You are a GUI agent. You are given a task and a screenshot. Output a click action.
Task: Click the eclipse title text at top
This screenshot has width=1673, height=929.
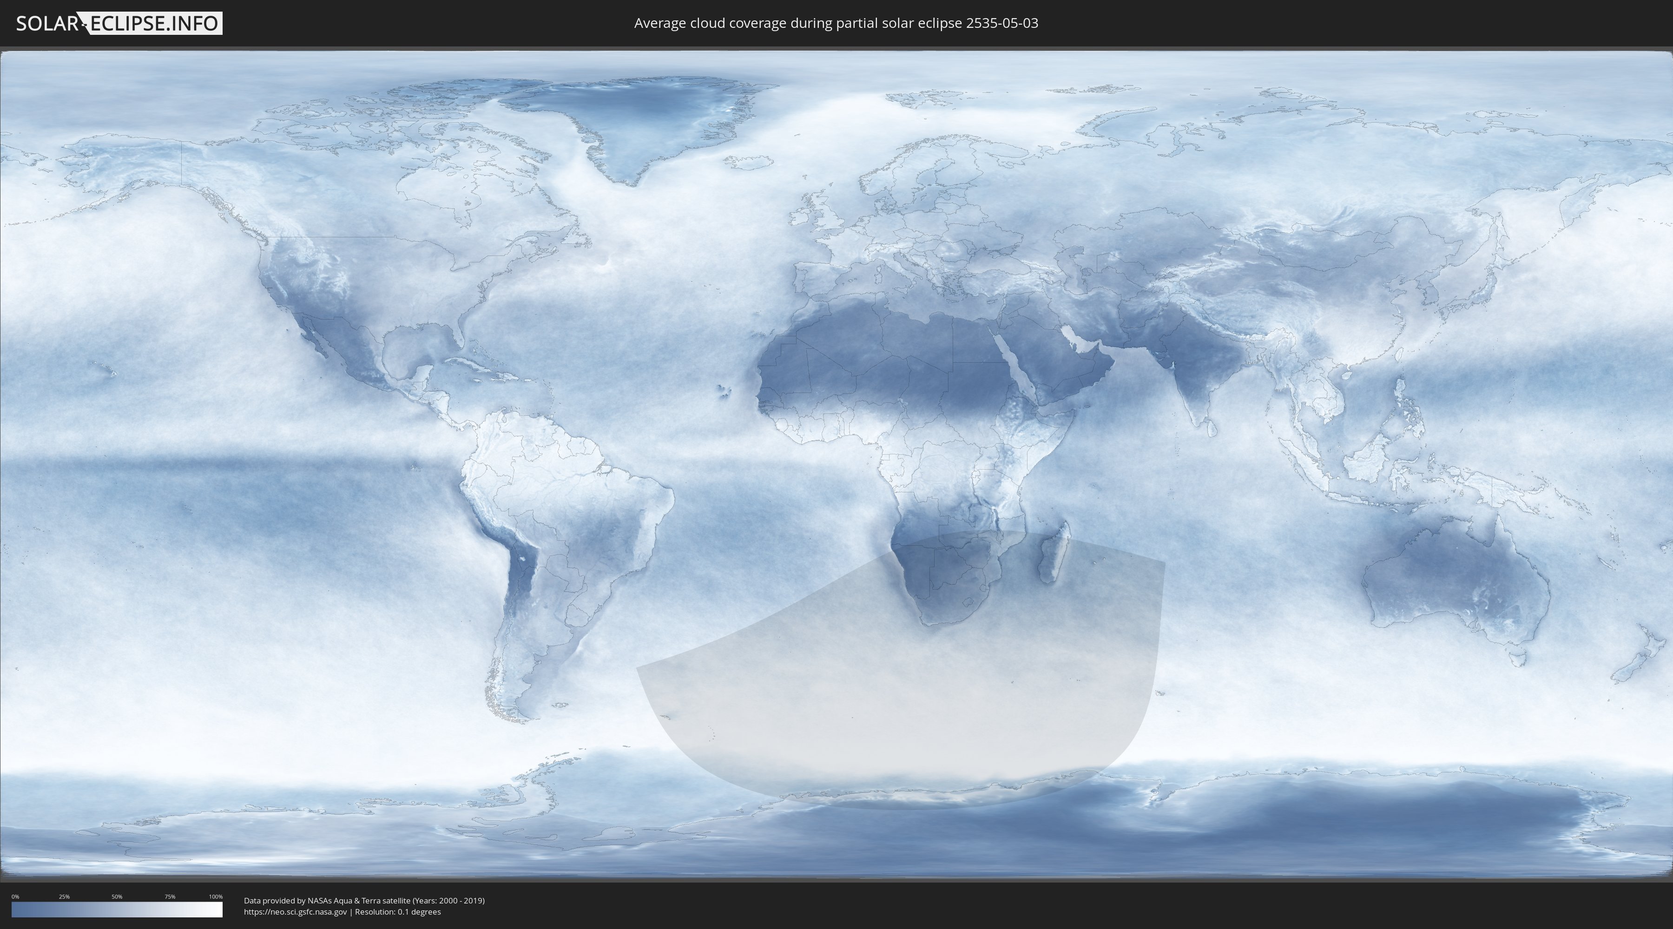[836, 23]
